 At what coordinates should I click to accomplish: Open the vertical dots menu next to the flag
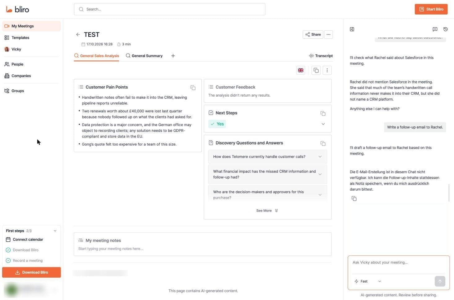(327, 70)
